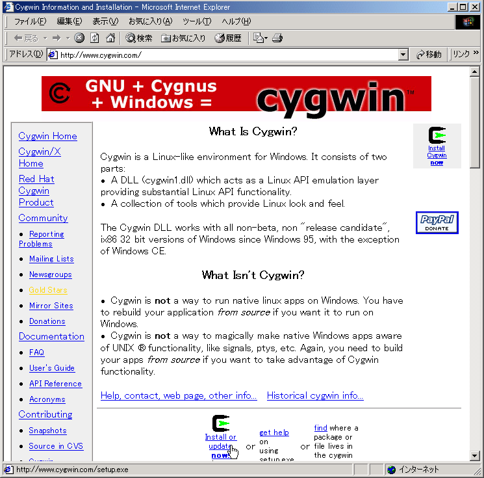Click the scrollbar up arrow
484x478 pixels.
[474, 72]
